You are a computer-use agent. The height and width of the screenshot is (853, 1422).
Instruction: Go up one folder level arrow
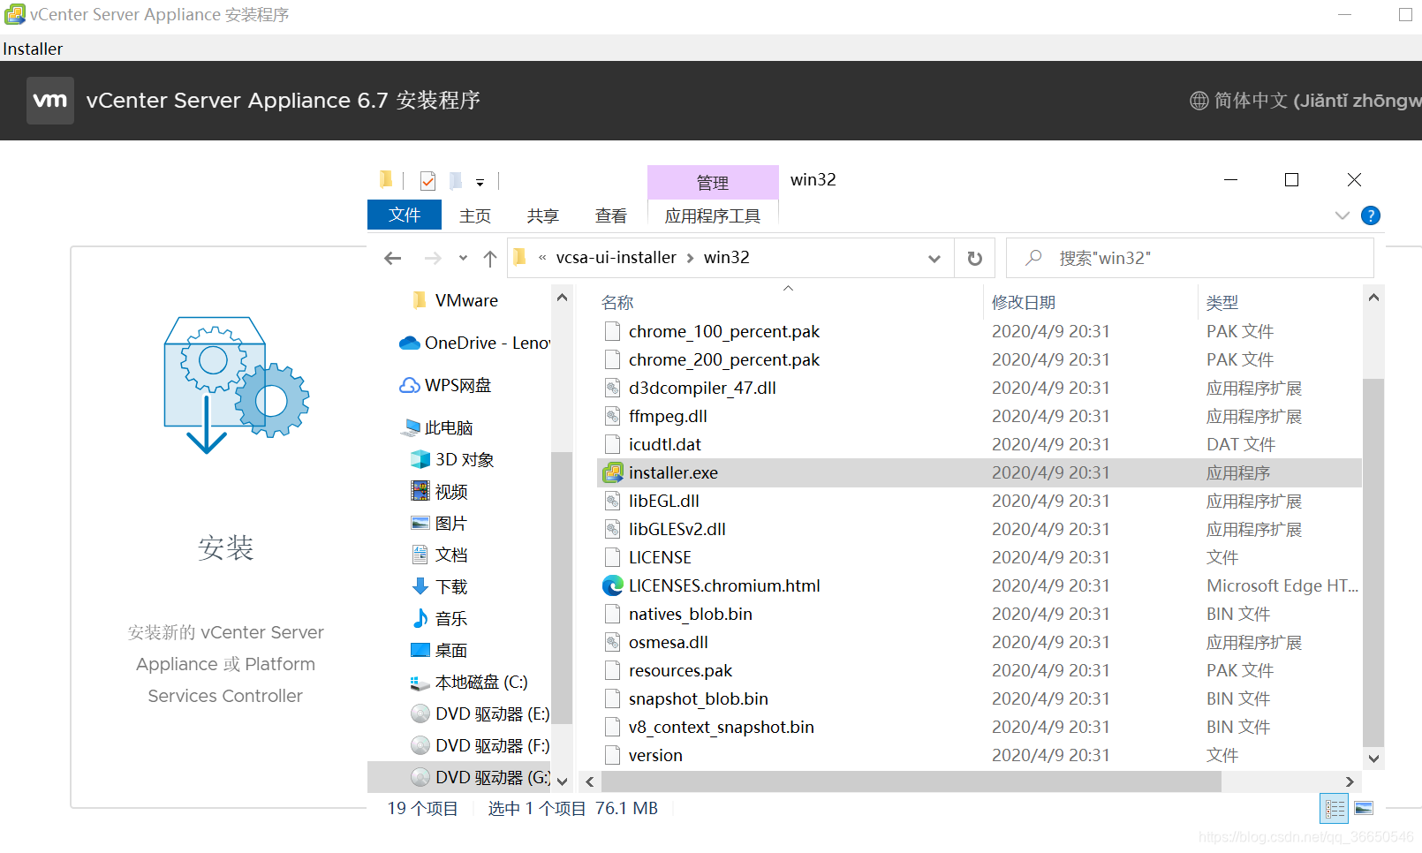(490, 258)
